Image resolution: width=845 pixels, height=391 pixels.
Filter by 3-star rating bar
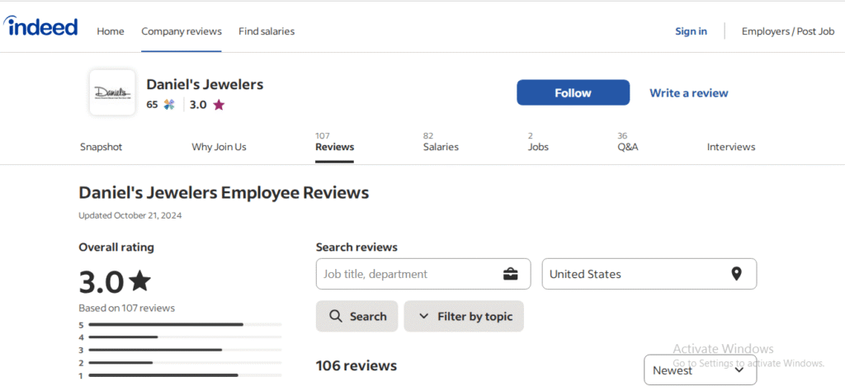click(x=180, y=350)
